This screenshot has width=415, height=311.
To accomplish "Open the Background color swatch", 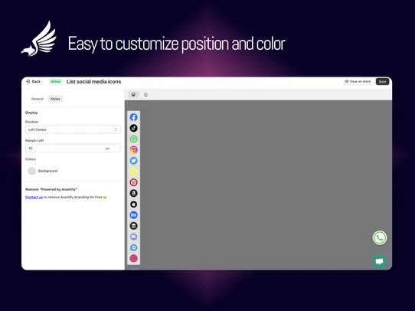I will [x=31, y=171].
